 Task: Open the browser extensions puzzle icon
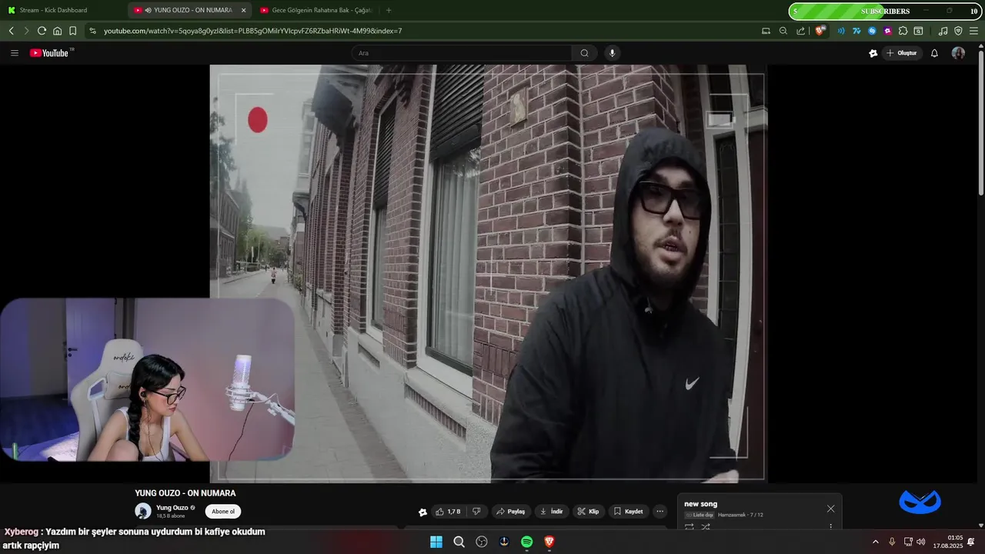903,31
